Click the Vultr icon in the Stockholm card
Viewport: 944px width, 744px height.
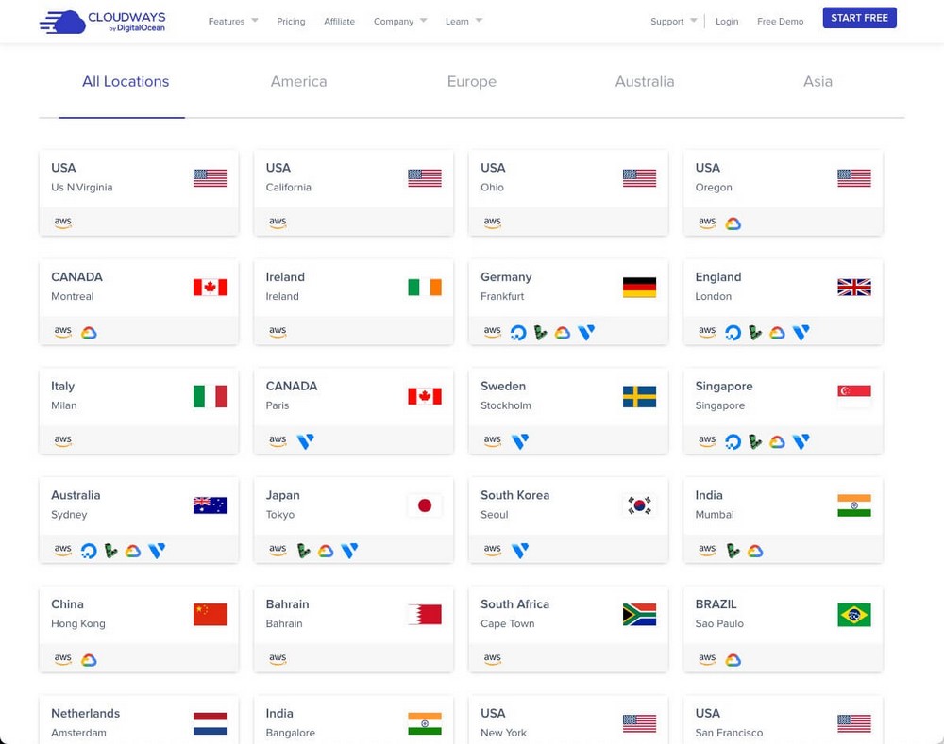(520, 441)
